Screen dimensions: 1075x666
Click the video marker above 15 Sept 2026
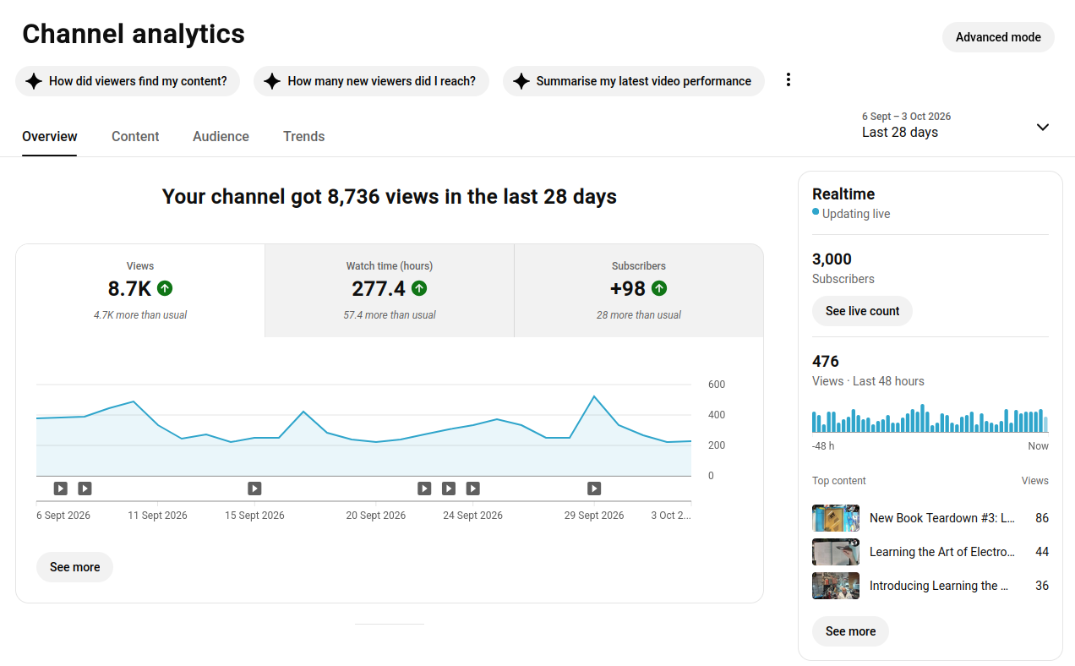click(254, 489)
